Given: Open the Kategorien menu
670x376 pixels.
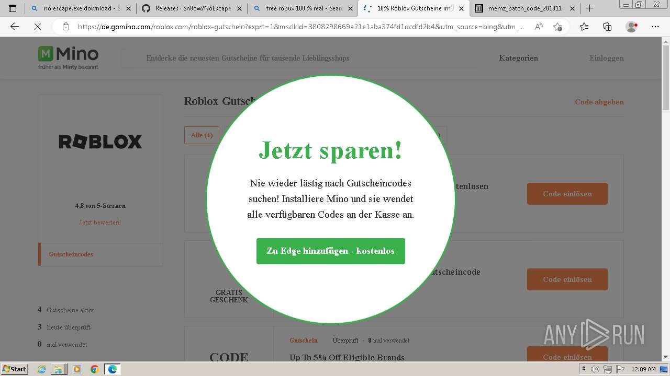Looking at the screenshot, I should [518, 58].
